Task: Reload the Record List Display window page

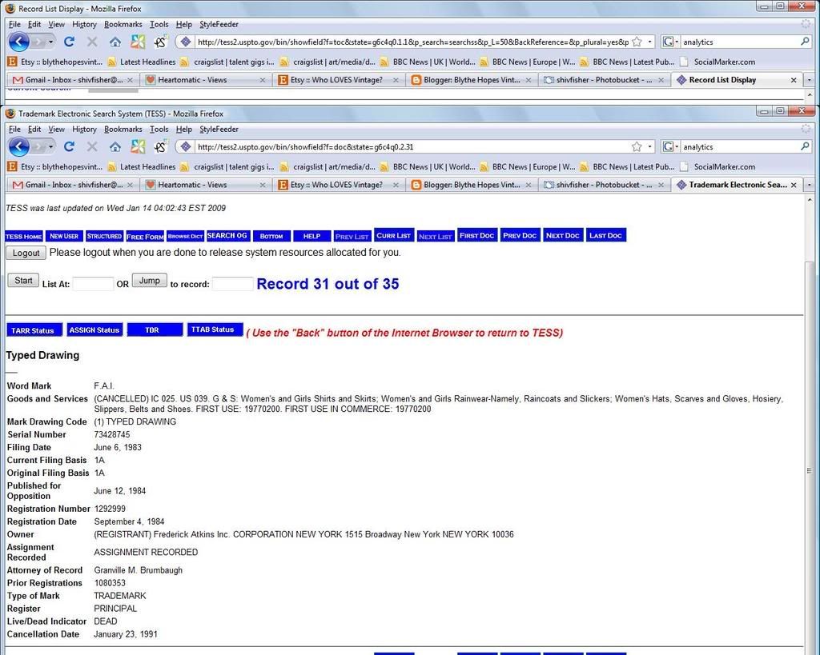Action: point(69,42)
